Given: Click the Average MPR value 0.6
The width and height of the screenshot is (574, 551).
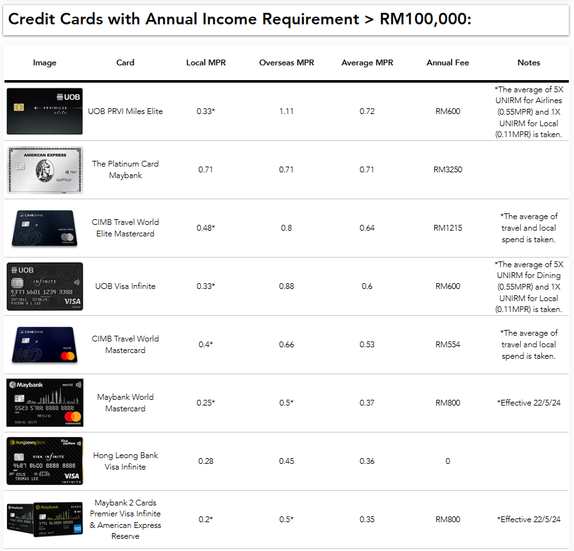Looking at the screenshot, I should [x=367, y=286].
